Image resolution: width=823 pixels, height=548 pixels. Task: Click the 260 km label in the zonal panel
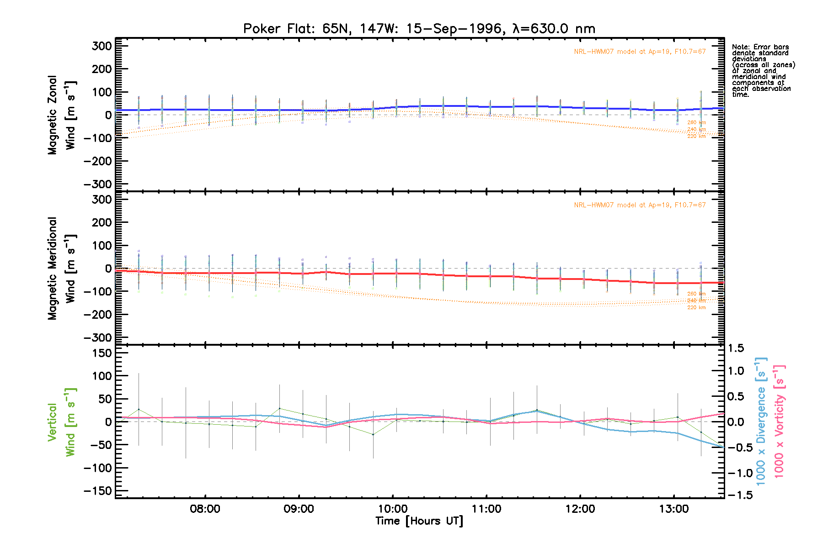696,122
